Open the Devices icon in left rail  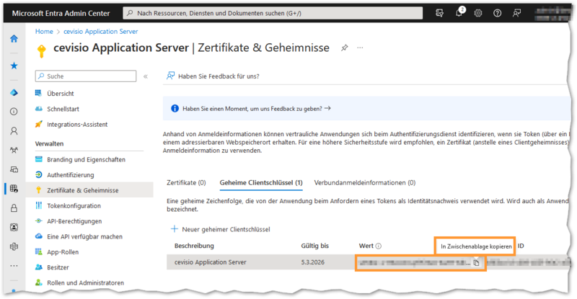click(x=14, y=169)
